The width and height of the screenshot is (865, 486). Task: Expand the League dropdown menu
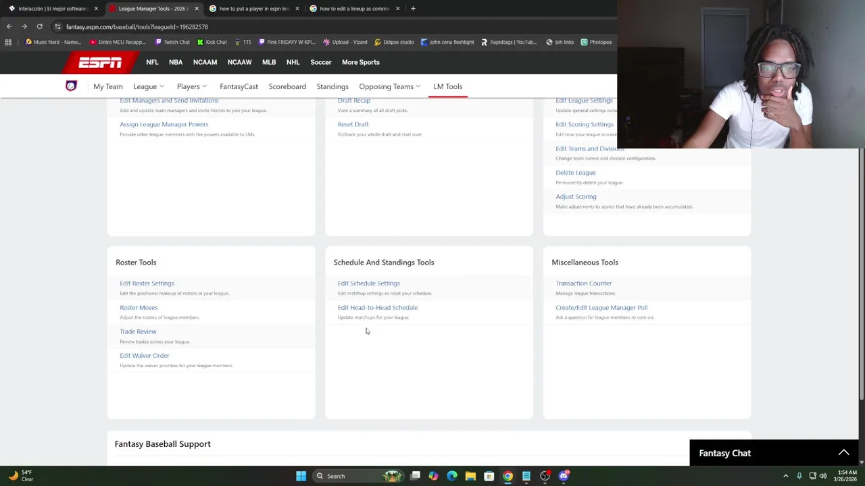coord(148,86)
